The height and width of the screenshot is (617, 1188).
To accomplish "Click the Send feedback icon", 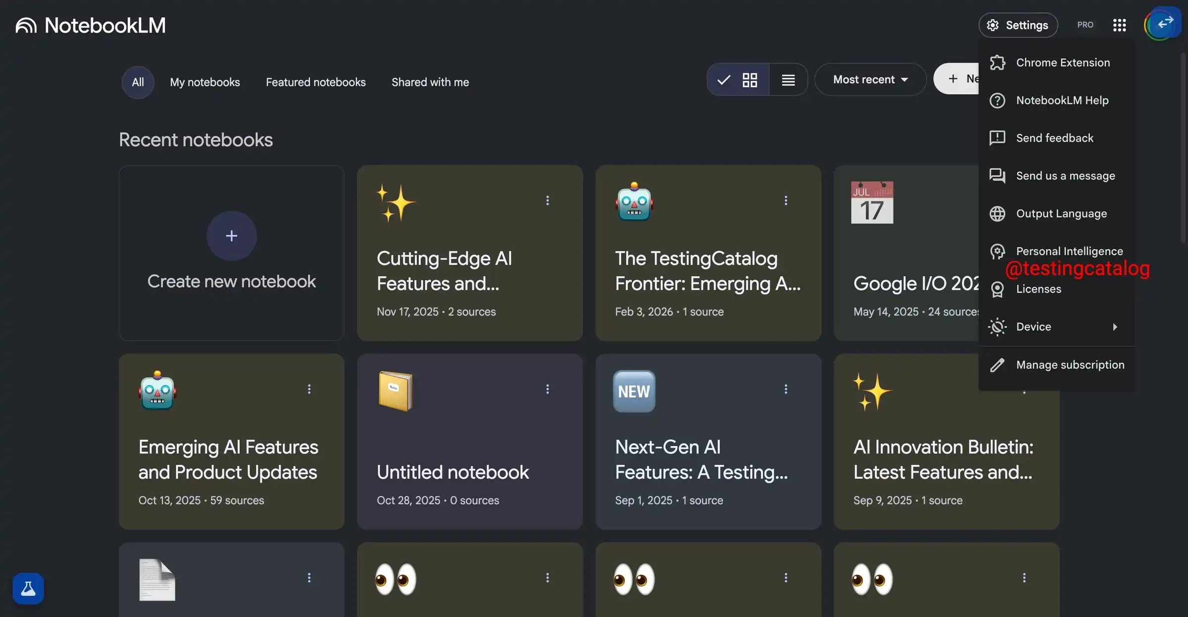I will pyautogui.click(x=997, y=138).
